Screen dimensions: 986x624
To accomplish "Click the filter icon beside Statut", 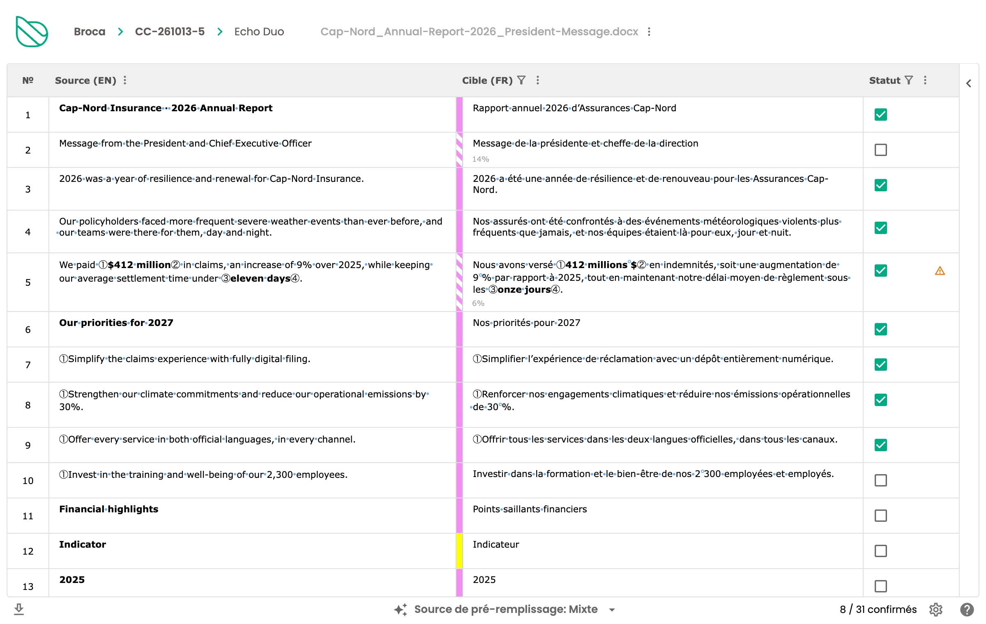I will click(909, 80).
